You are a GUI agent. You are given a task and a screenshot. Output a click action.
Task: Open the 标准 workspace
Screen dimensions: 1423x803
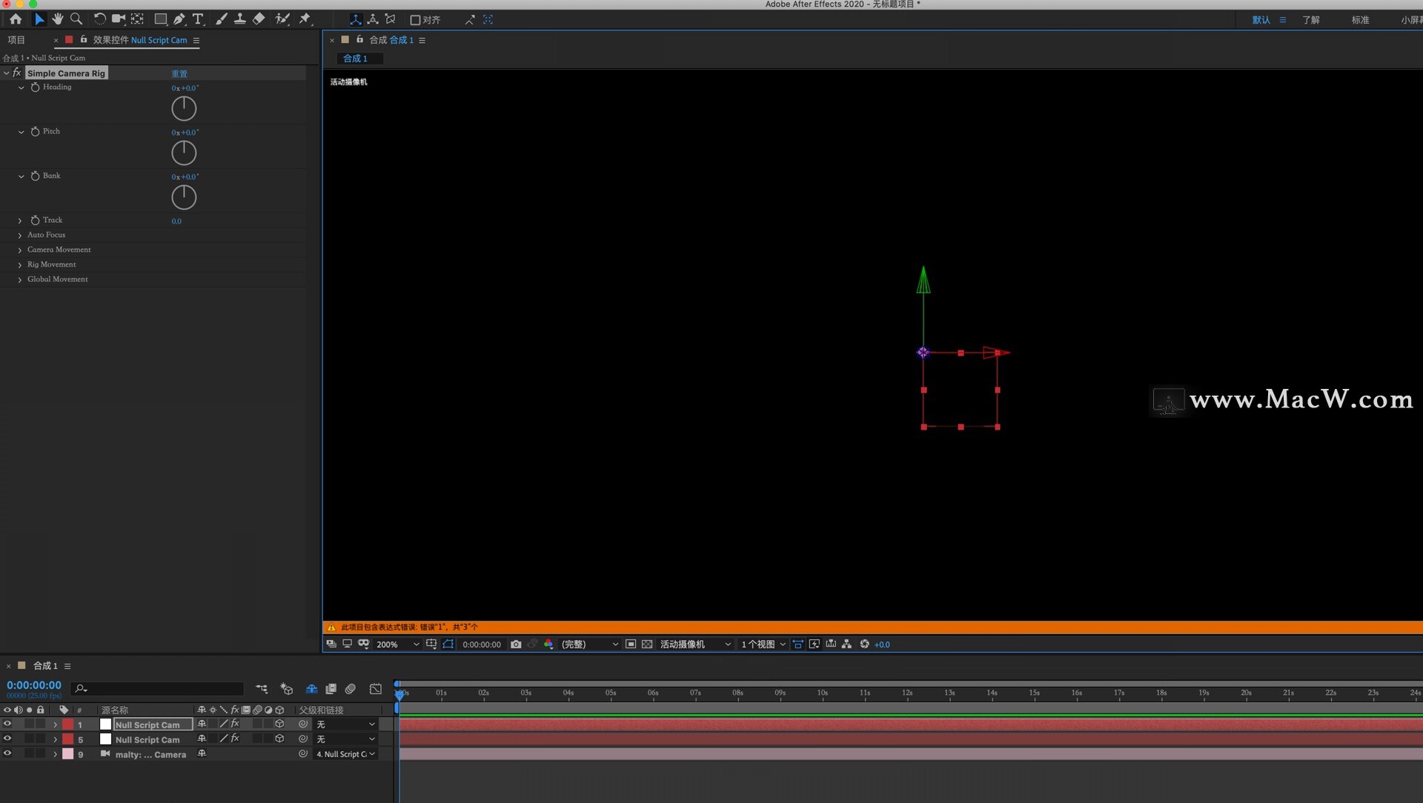tap(1360, 20)
